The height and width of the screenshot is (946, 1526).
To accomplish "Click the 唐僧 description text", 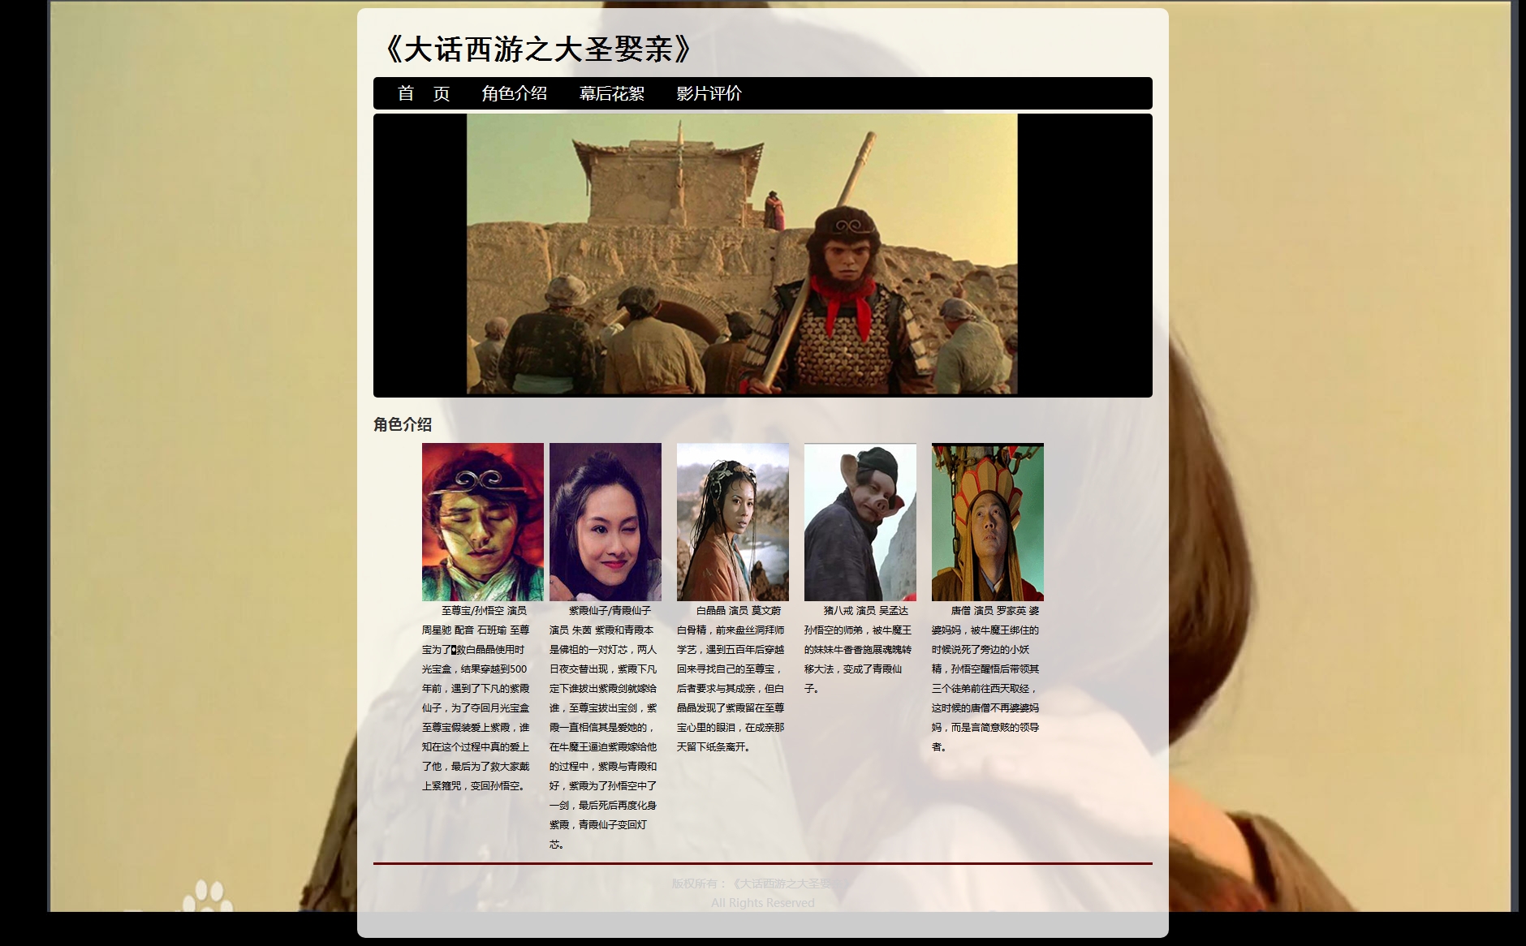I will click(985, 678).
